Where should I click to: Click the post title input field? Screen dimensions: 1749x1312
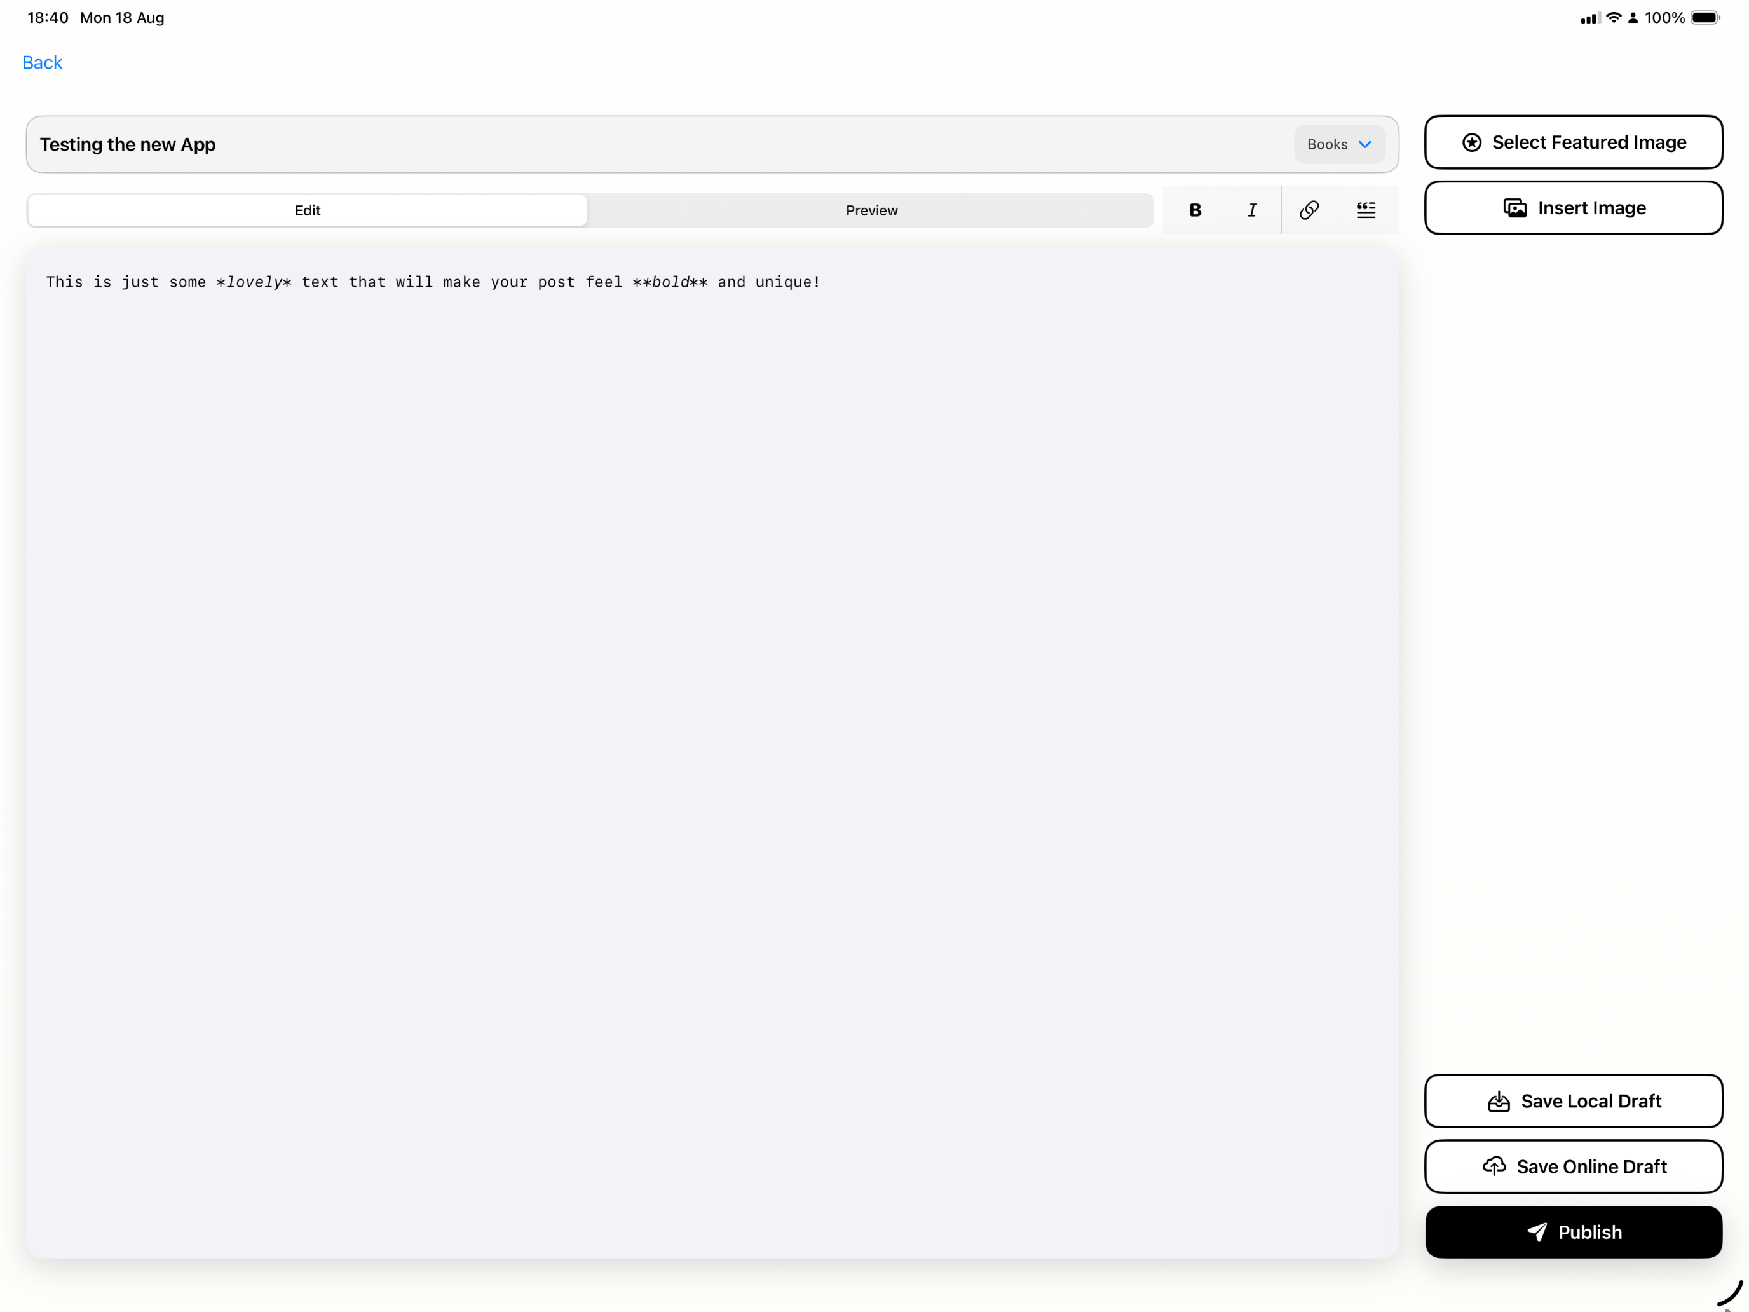[x=554, y=144]
